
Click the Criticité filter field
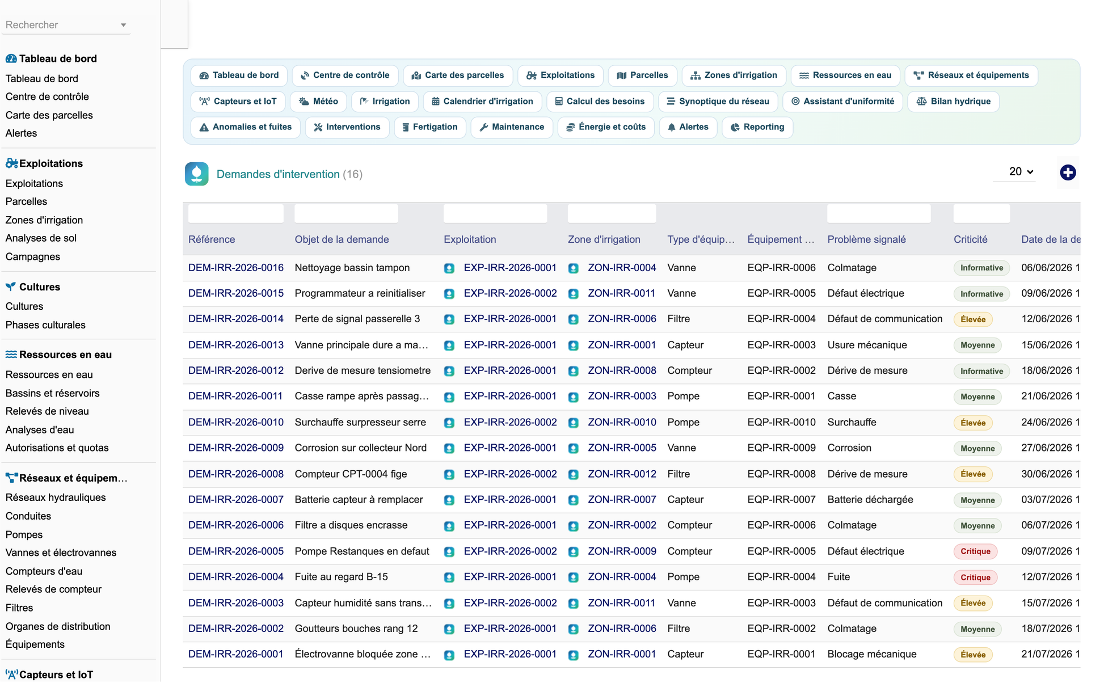(x=981, y=214)
